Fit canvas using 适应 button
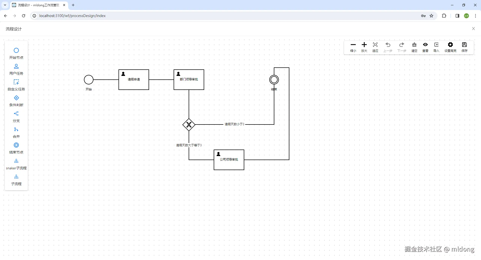Screen dimensions: 481x260 (375, 47)
